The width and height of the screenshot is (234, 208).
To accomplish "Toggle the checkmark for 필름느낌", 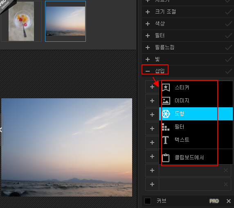I will [x=229, y=47].
